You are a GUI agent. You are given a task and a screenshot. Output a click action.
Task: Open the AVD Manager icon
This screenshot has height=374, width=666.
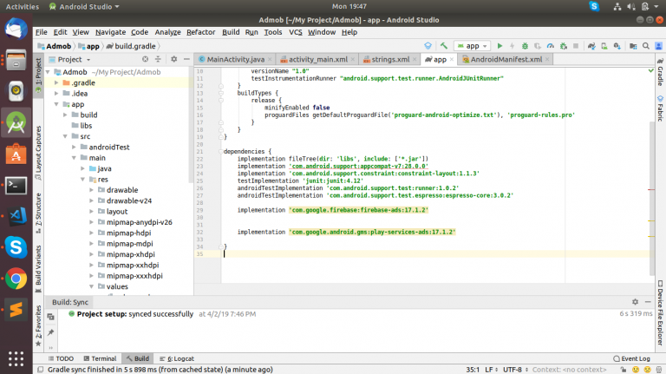pos(604,46)
